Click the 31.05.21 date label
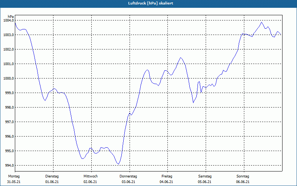The width and height of the screenshot is (297, 186). pos(14,182)
